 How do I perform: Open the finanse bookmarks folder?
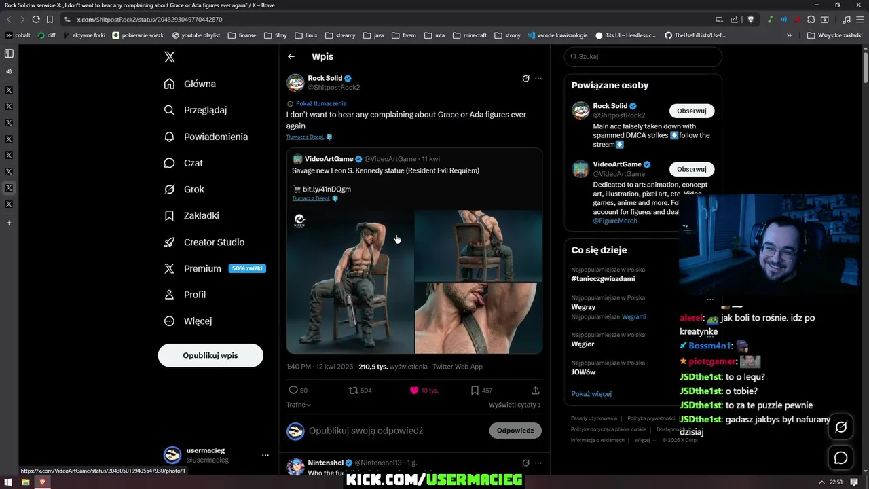[x=242, y=35]
